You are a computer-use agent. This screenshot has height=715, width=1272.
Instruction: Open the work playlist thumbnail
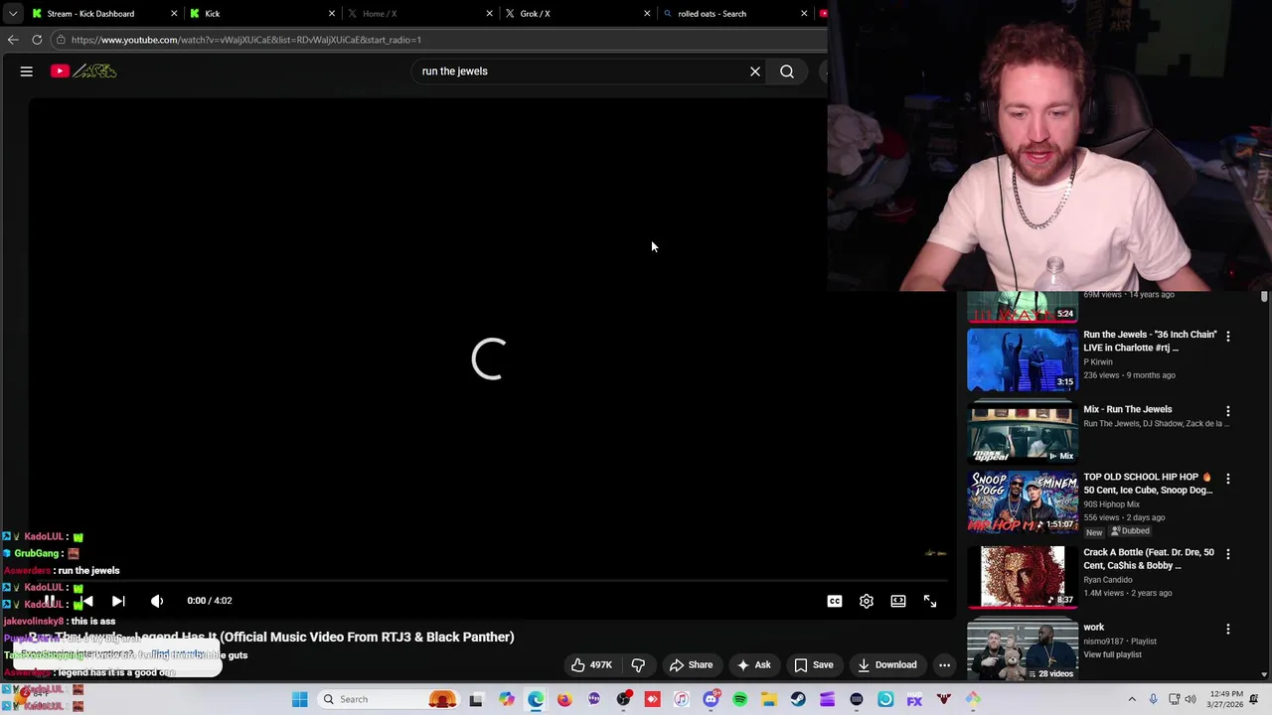(x=1023, y=651)
